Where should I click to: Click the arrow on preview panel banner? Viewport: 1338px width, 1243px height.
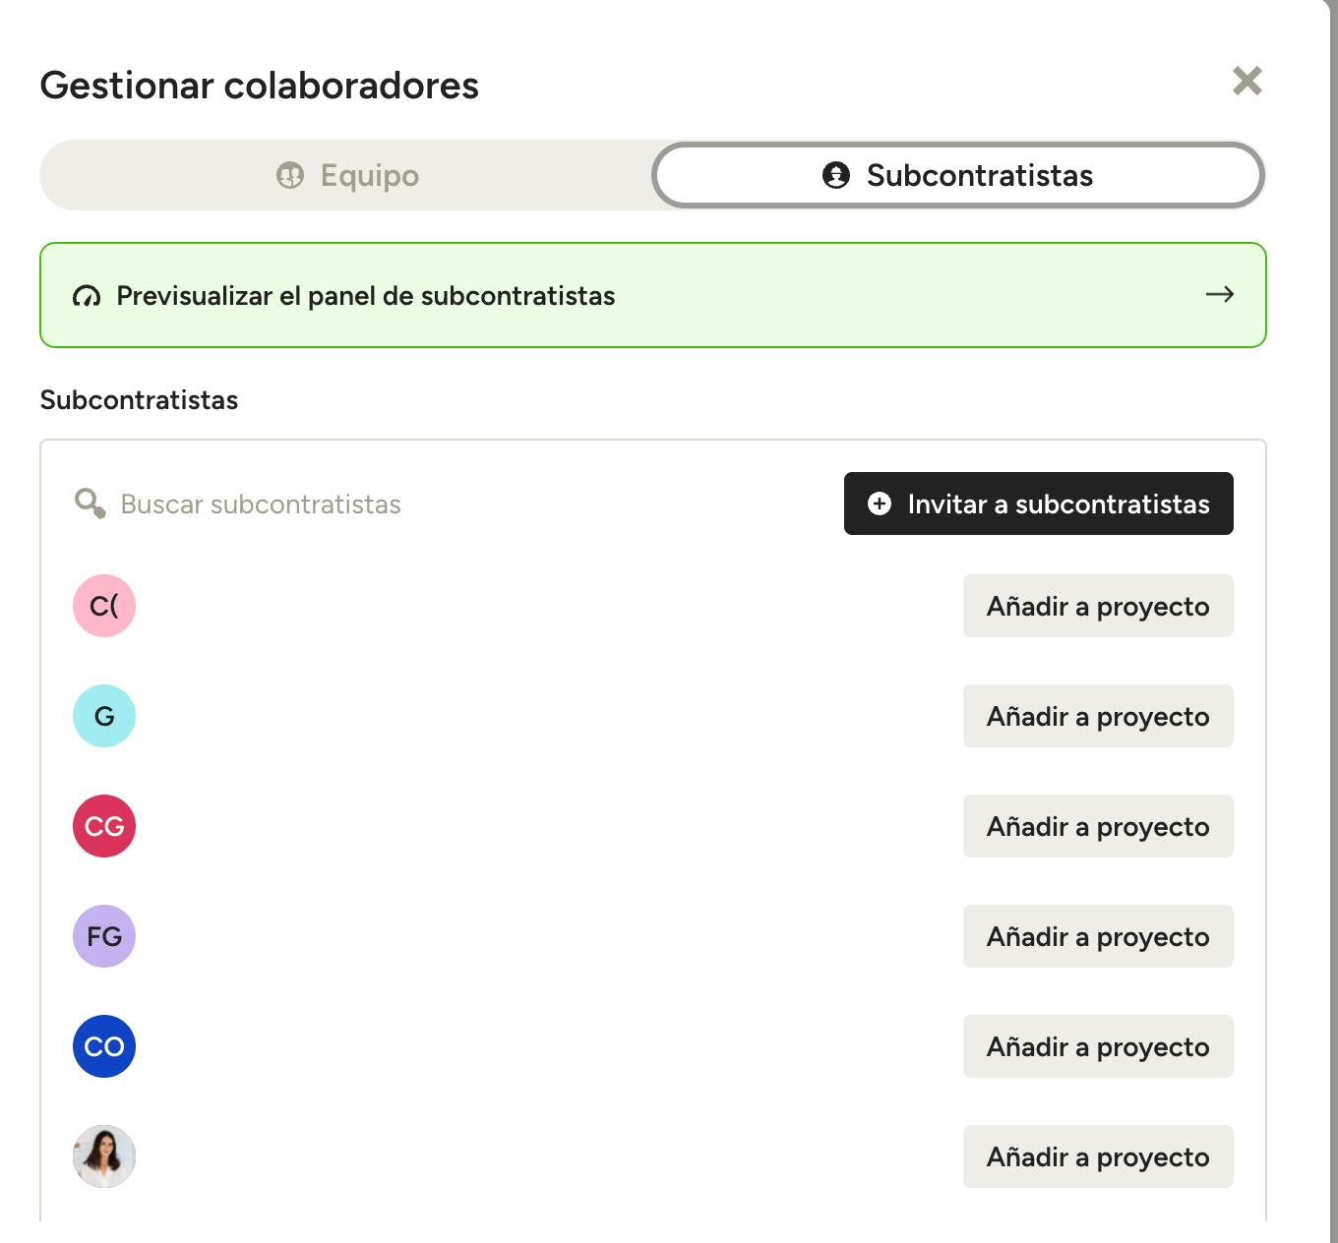1219,295
